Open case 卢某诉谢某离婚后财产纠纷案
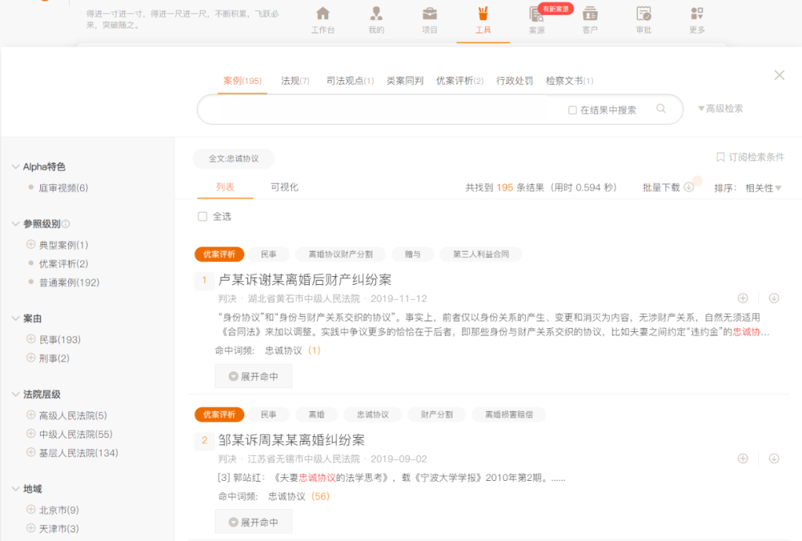The width and height of the screenshot is (802, 541). click(x=305, y=280)
